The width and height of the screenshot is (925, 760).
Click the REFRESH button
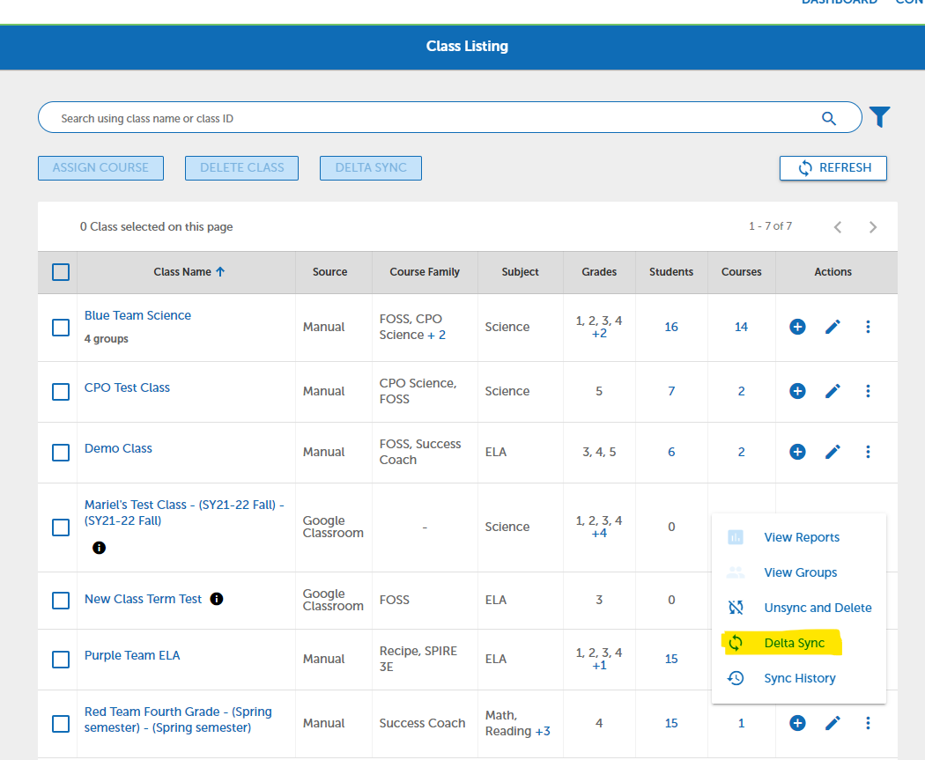click(833, 168)
